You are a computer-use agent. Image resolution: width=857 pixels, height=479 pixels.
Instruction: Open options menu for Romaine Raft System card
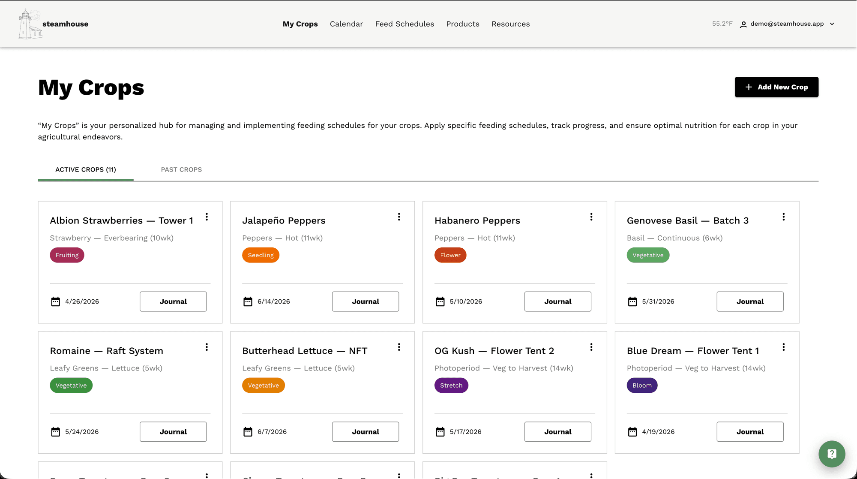pos(207,347)
